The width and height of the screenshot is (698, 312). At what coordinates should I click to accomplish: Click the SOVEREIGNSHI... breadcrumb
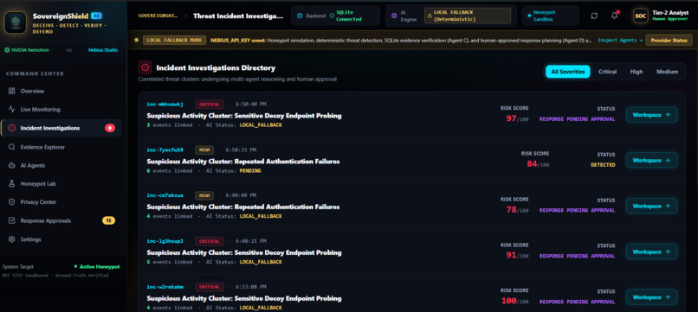coord(158,16)
